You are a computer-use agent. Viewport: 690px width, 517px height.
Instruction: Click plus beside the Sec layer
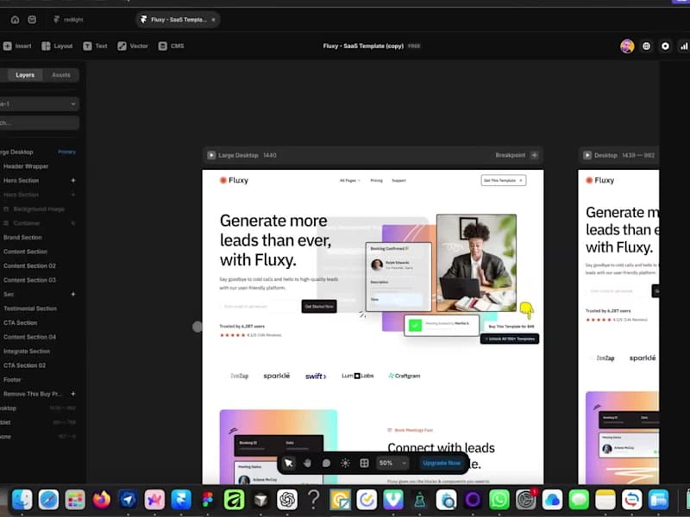(73, 294)
